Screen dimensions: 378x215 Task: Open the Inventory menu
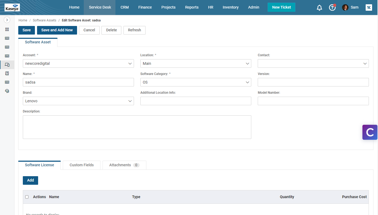230,7
